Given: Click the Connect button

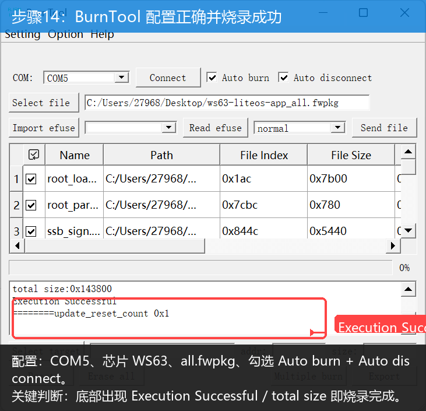Looking at the screenshot, I should (x=168, y=78).
